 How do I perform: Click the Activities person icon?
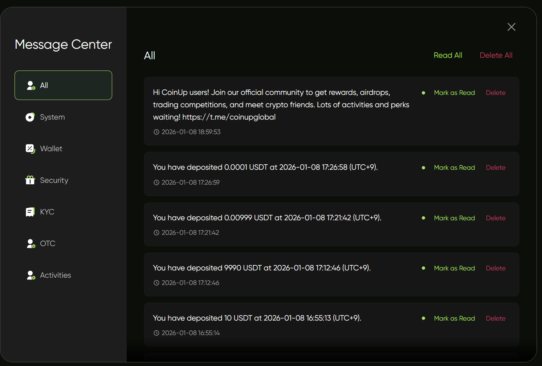tap(31, 275)
